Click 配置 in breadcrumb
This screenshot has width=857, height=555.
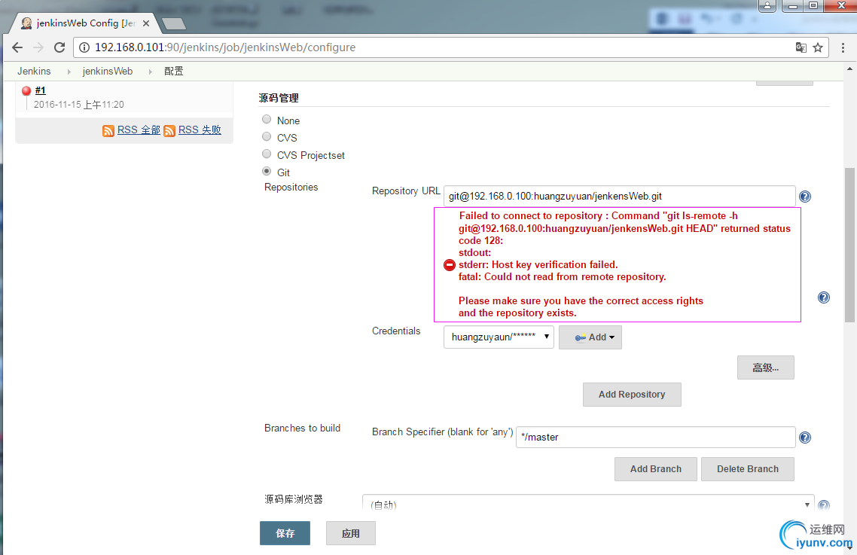[x=174, y=71]
